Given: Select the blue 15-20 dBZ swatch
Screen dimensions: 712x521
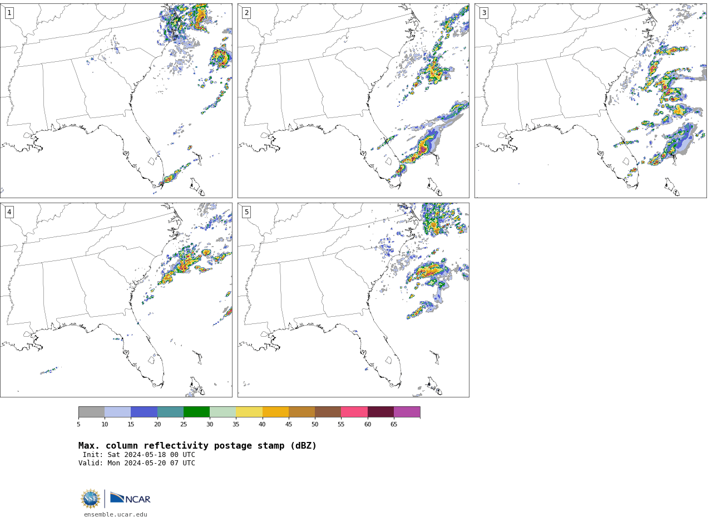Looking at the screenshot, I should (144, 412).
